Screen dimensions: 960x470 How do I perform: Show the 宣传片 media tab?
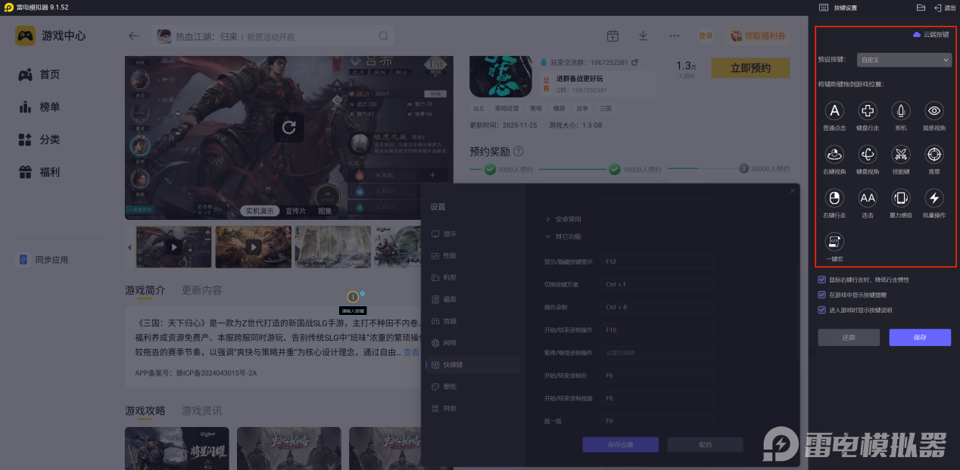296,211
